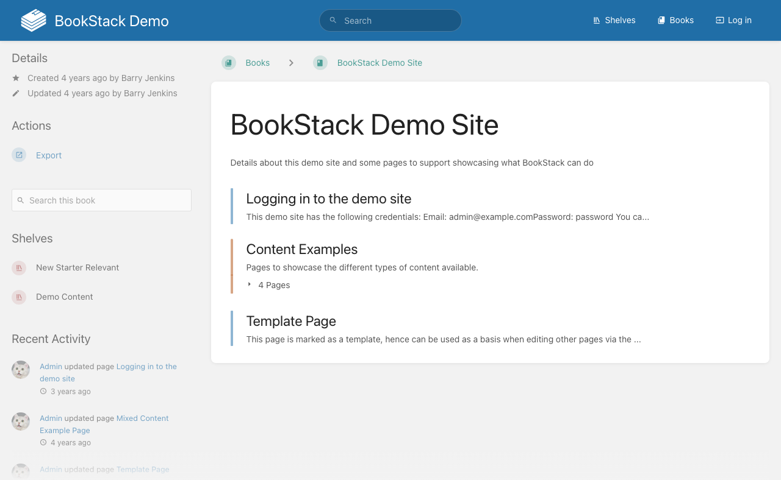Click Admin avatar beside Mixed Content activity
Image resolution: width=781 pixels, height=480 pixels.
21,422
